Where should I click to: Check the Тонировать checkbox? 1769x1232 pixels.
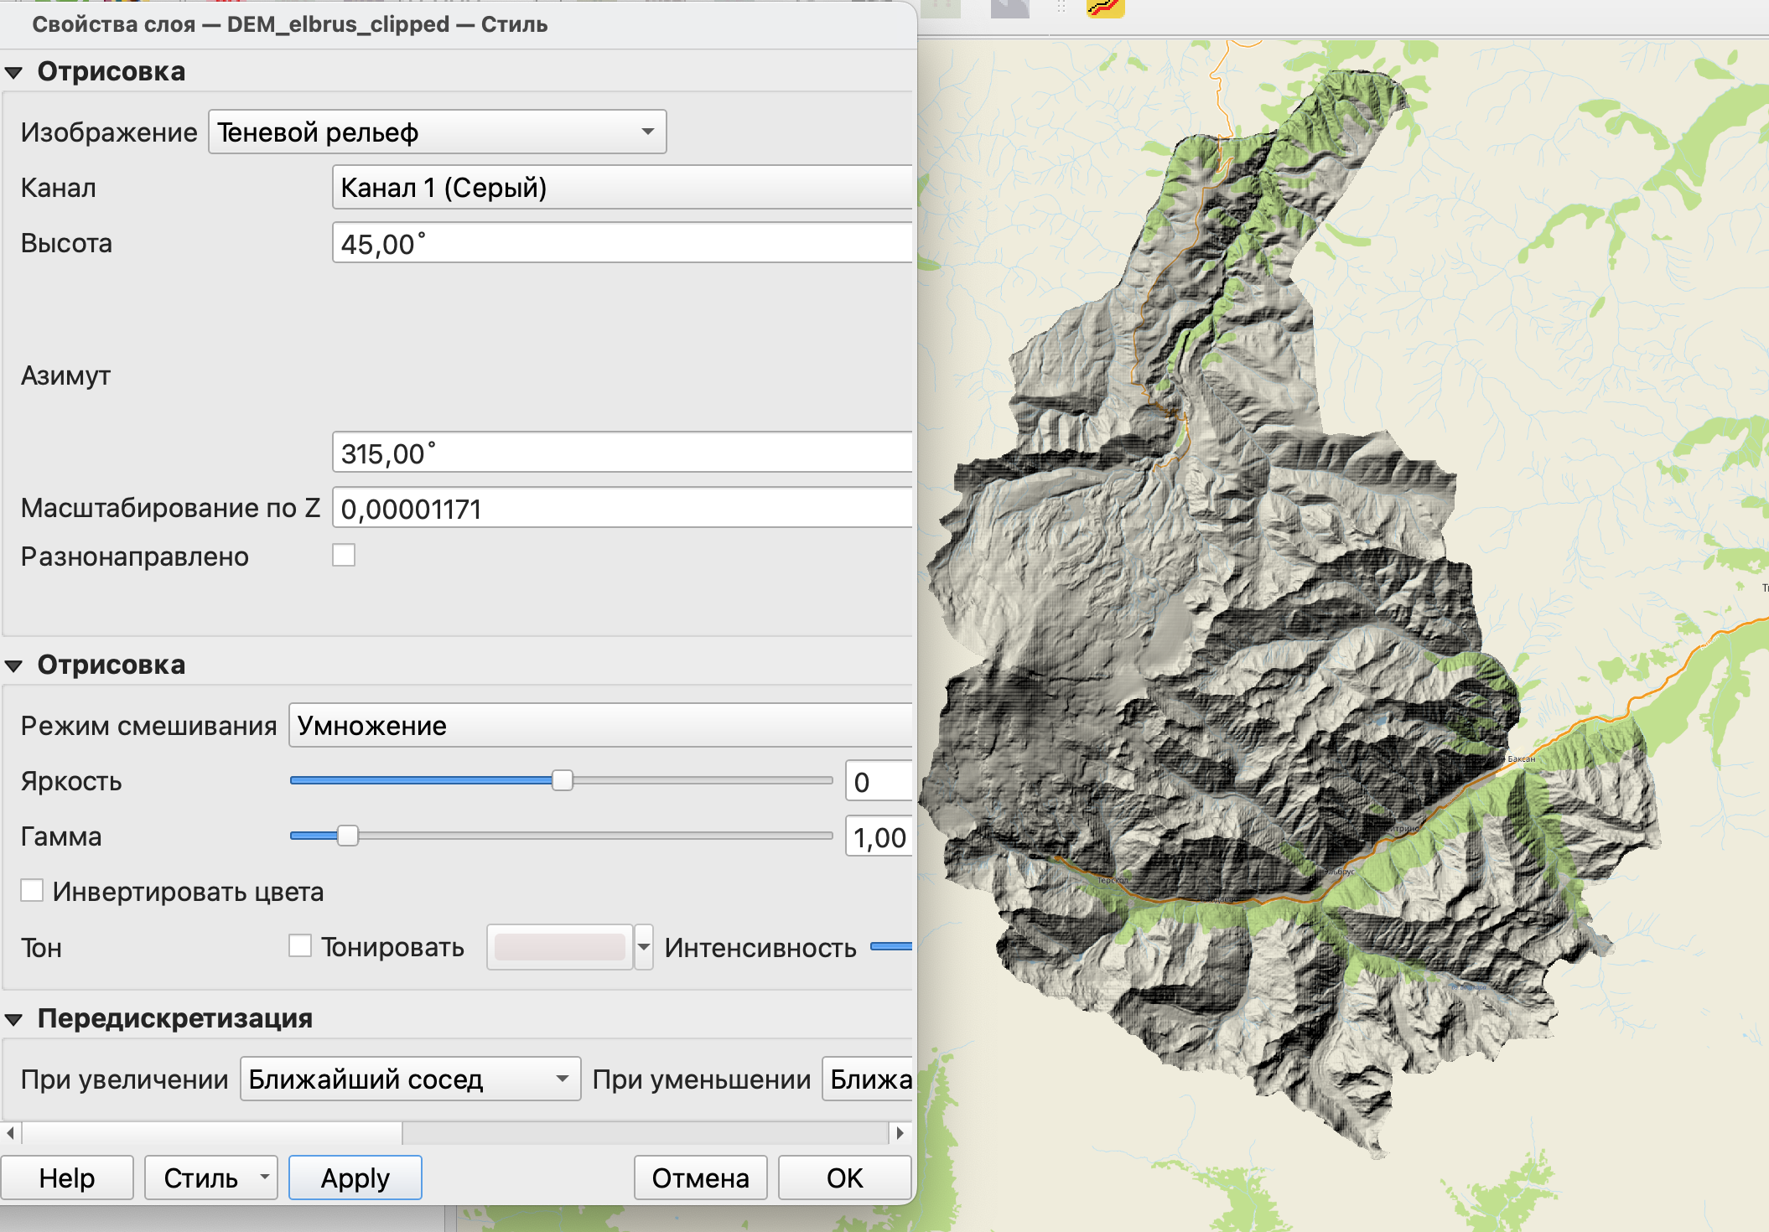pyautogui.click(x=300, y=946)
